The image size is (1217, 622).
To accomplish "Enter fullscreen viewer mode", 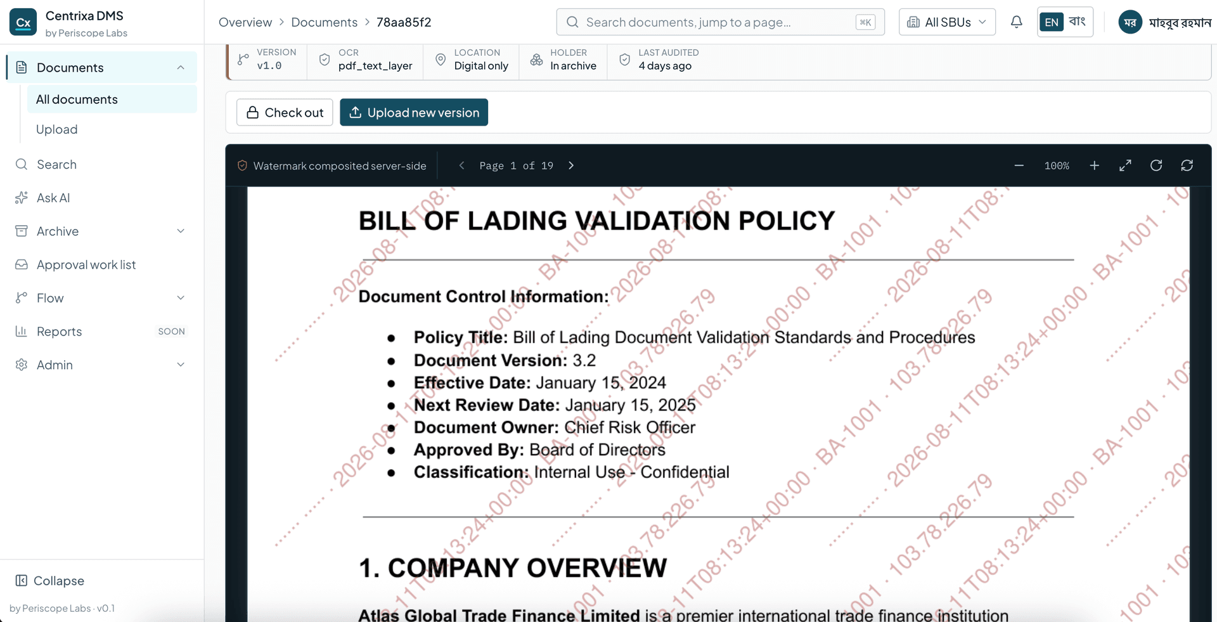I will (x=1125, y=165).
